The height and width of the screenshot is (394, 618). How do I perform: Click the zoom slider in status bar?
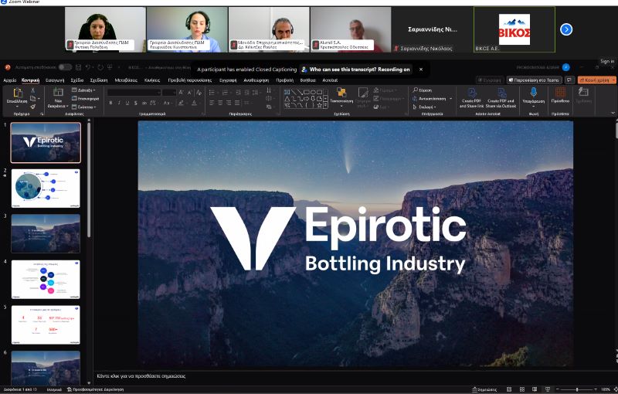tap(576, 389)
